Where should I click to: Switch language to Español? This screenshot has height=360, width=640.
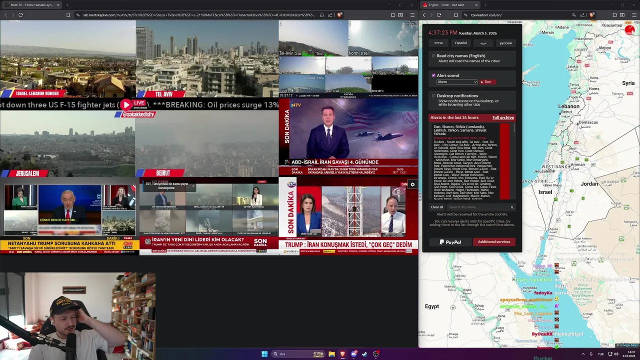pyautogui.click(x=461, y=43)
